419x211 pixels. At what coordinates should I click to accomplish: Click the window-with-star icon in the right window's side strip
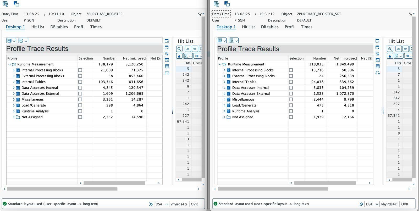377,47
